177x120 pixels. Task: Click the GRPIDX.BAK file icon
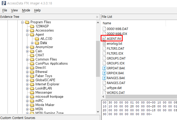104,73
